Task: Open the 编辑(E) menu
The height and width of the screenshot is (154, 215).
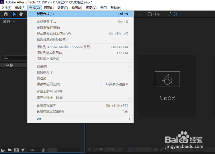Action: click(20, 8)
